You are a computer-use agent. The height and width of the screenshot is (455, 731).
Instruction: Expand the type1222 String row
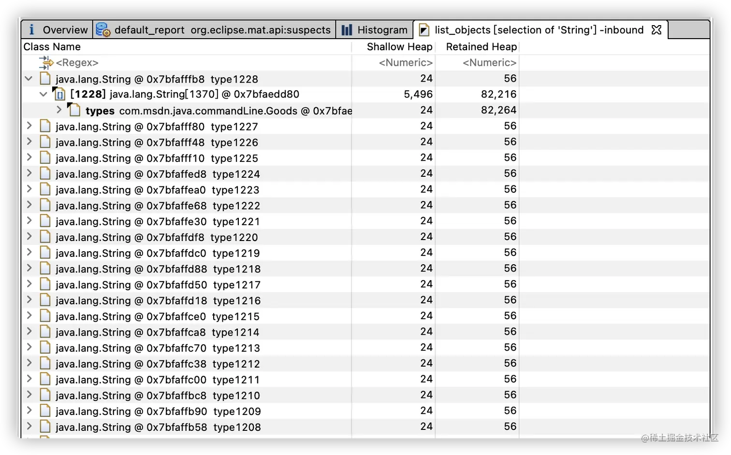[x=29, y=205]
